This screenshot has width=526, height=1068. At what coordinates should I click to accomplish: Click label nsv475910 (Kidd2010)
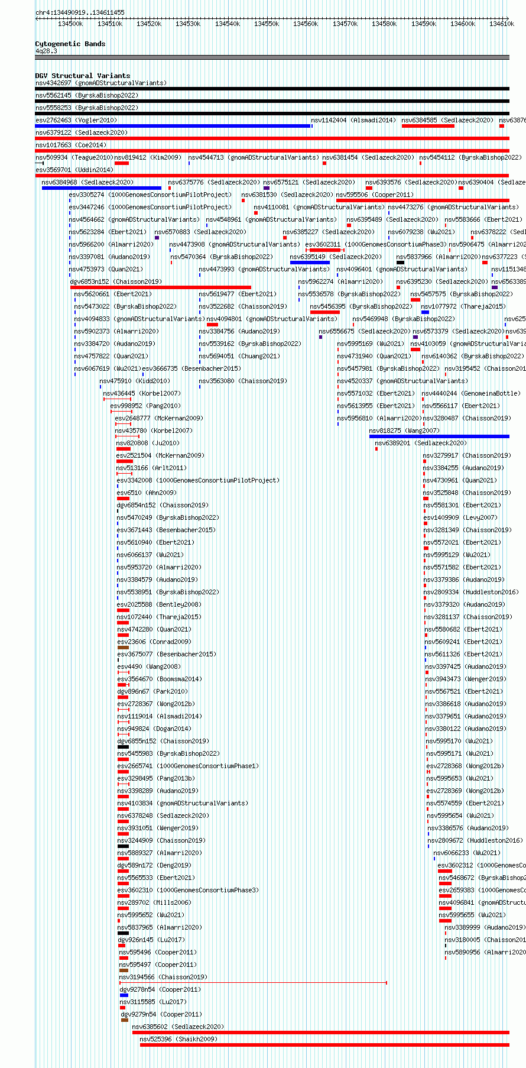135,381
